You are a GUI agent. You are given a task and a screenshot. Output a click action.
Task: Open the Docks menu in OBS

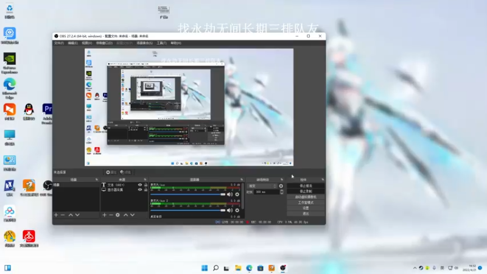pyautogui.click(x=104, y=43)
